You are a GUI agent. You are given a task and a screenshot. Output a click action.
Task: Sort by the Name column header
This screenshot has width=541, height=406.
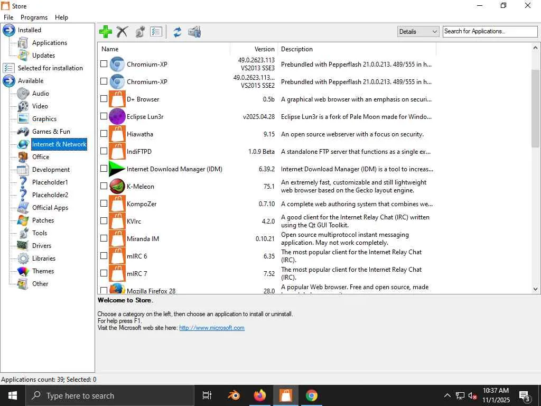pyautogui.click(x=164, y=49)
